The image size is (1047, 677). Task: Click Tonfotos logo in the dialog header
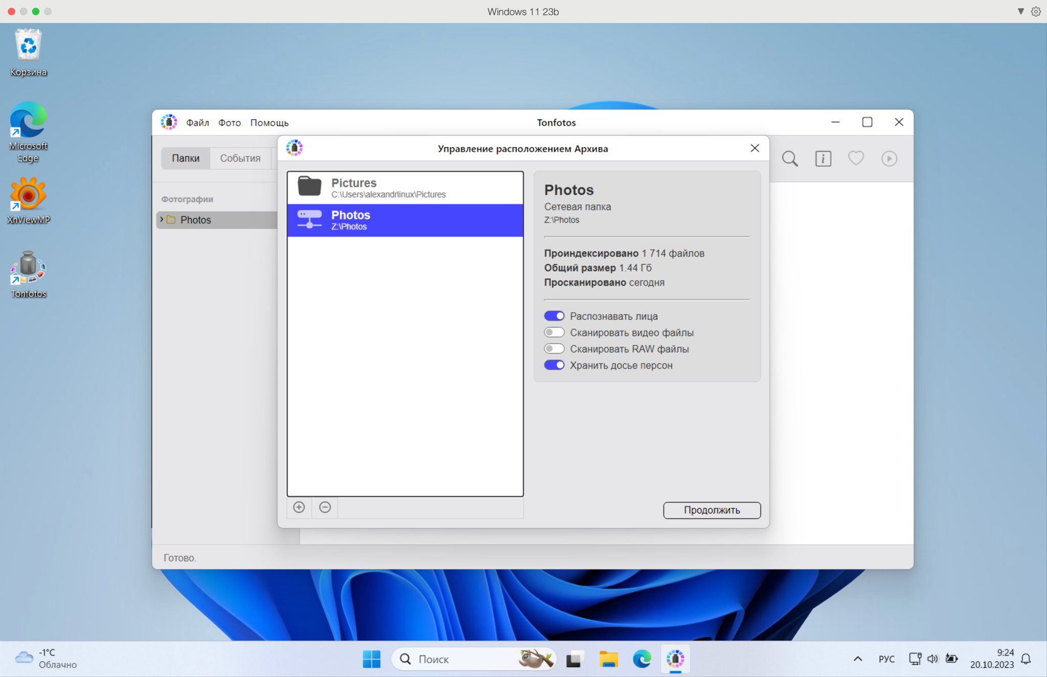click(x=294, y=148)
